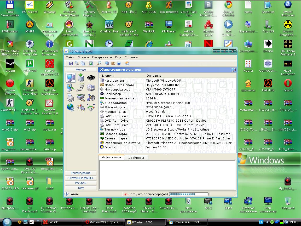Screen dimensions: 301x226
Task: Click the Save icon in PC Wizard toolbar
Action: tap(71, 63)
